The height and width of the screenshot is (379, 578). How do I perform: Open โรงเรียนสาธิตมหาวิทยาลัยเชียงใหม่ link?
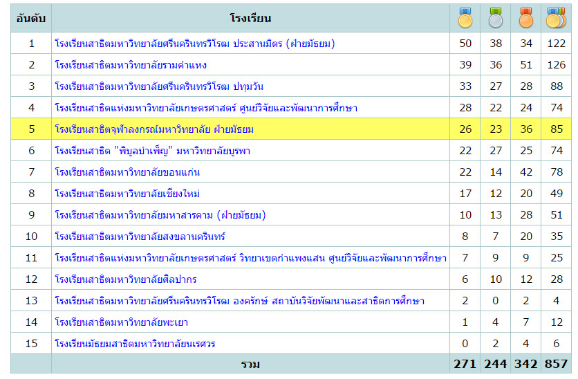pos(127,193)
